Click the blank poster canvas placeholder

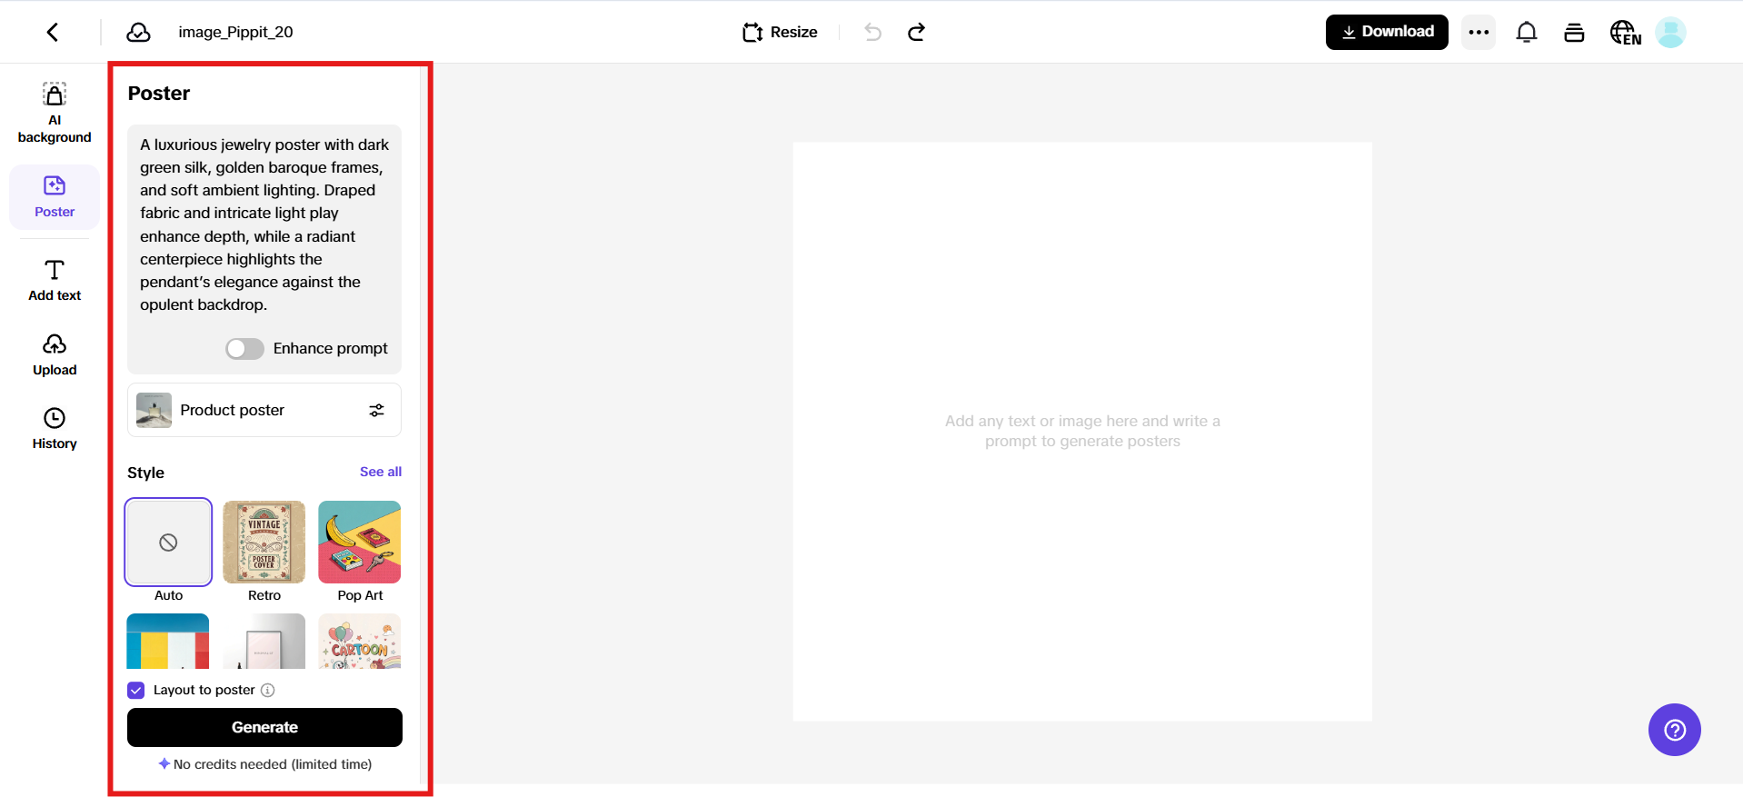click(1082, 432)
